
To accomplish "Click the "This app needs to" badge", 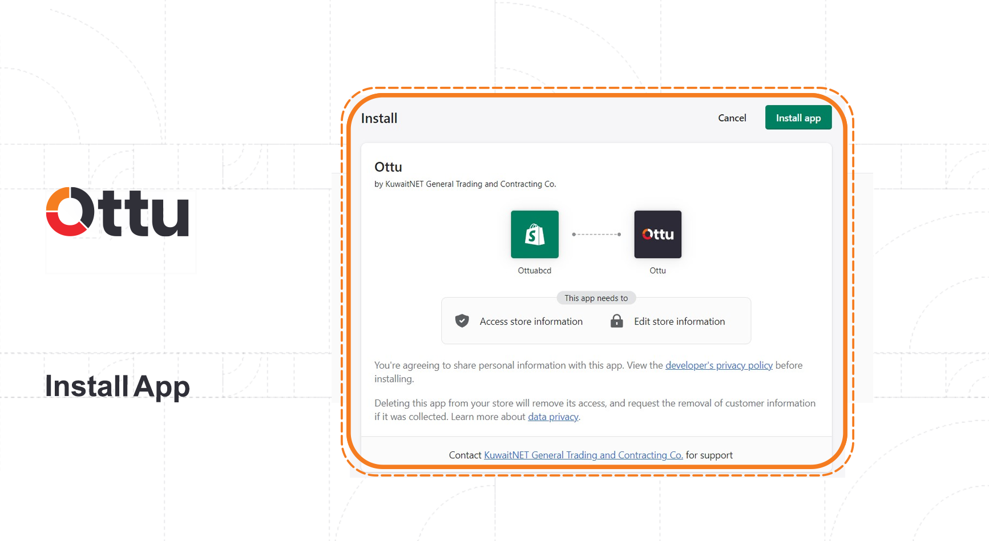I will [596, 298].
